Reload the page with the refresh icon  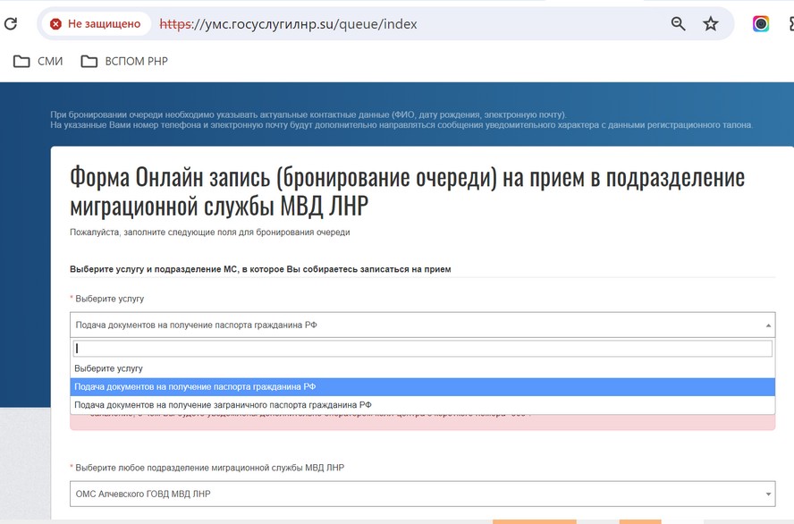[11, 24]
